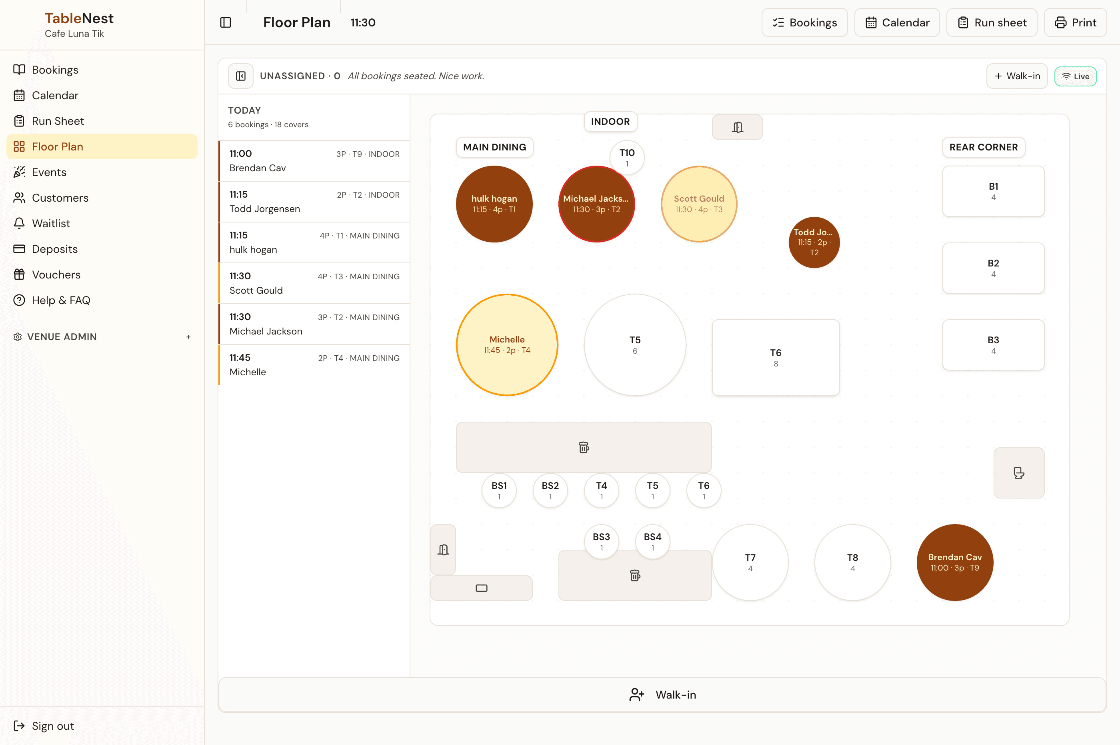The image size is (1120, 745).
Task: Select bar stool BS1
Action: pos(499,491)
